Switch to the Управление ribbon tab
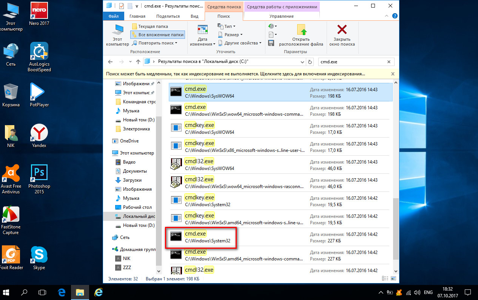This screenshot has height=300, width=478. (x=282, y=16)
